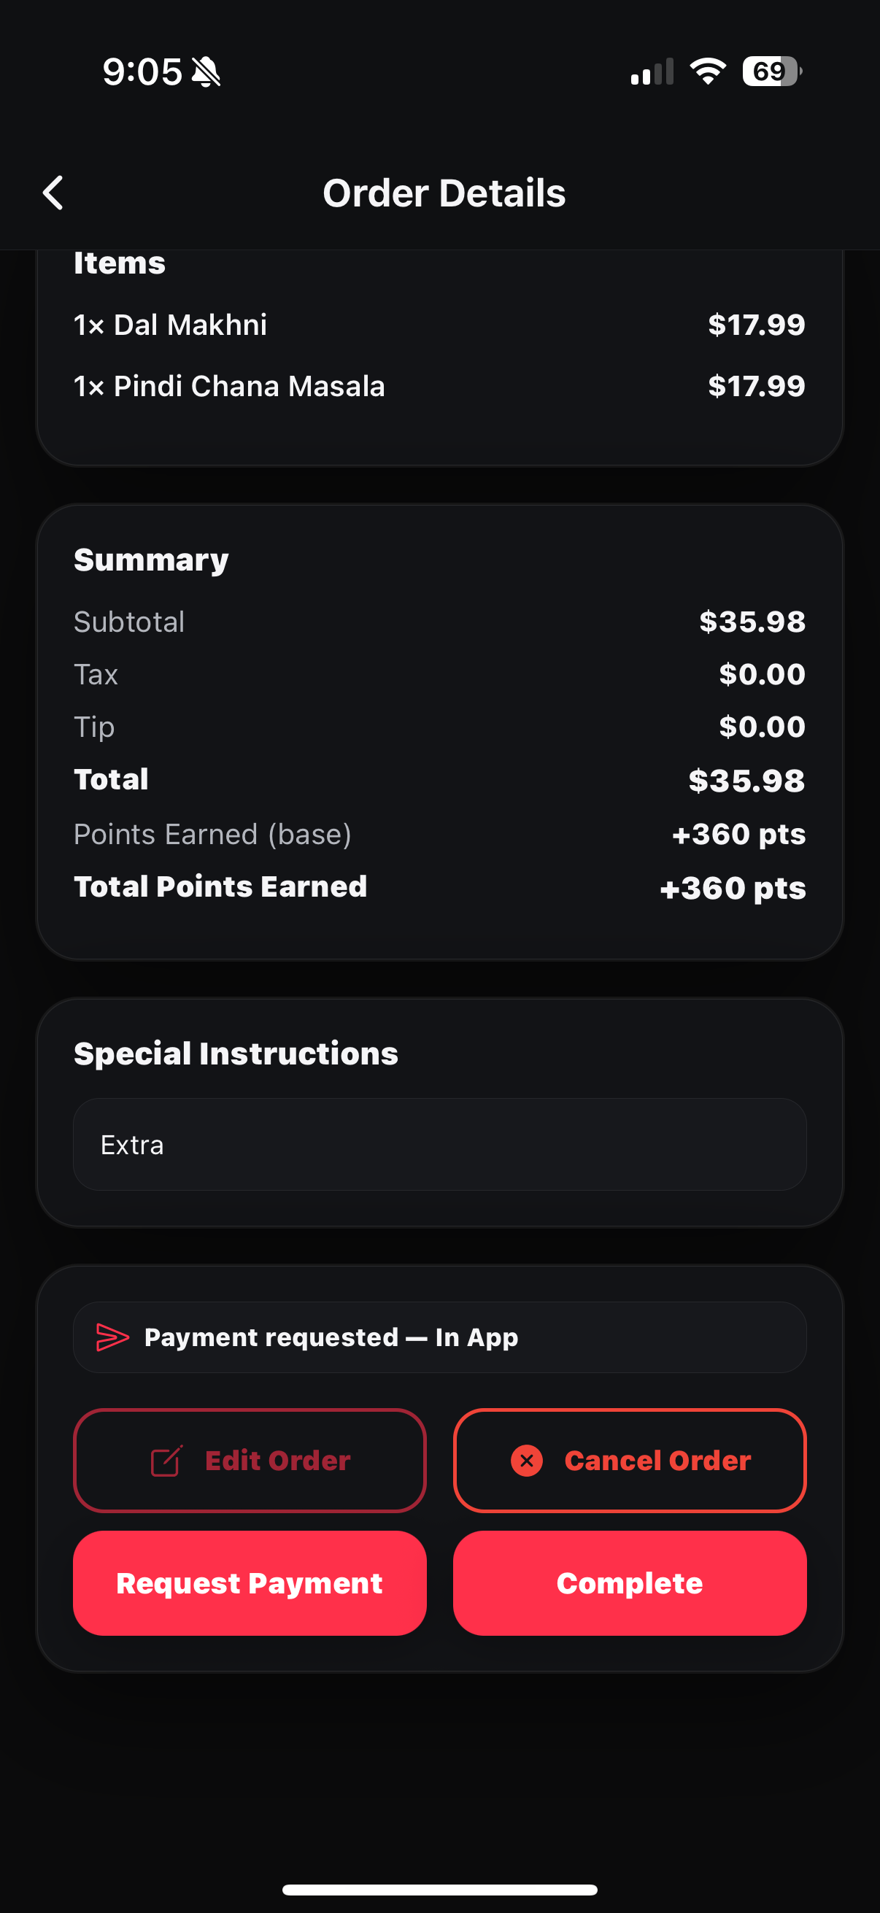The image size is (880, 1913).
Task: Tap the Edit Order button
Action: 250,1461
